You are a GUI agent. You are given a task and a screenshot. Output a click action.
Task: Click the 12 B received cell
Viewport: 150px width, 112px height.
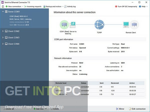pyautogui.click(x=112, y=91)
